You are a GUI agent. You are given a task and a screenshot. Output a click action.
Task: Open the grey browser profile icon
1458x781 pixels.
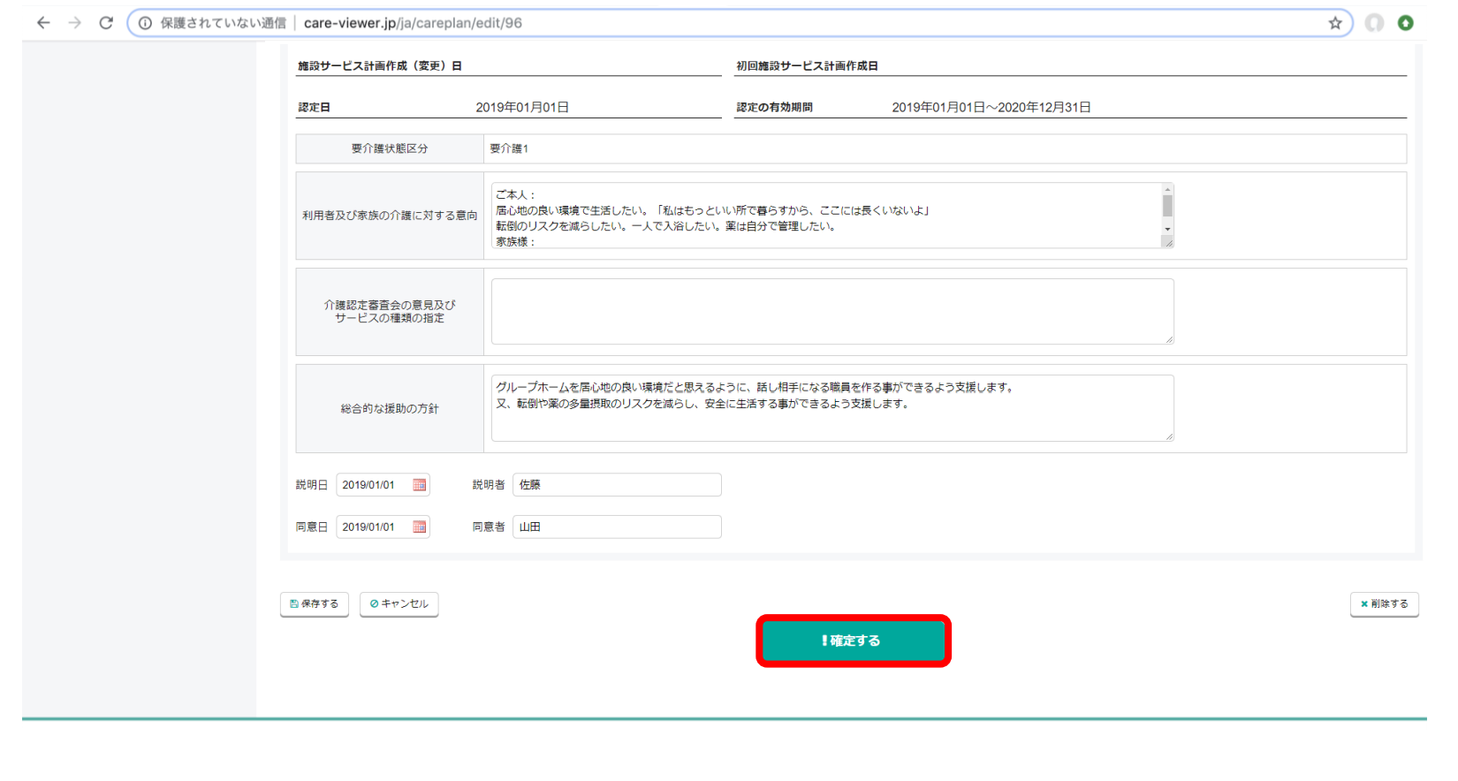click(1374, 23)
